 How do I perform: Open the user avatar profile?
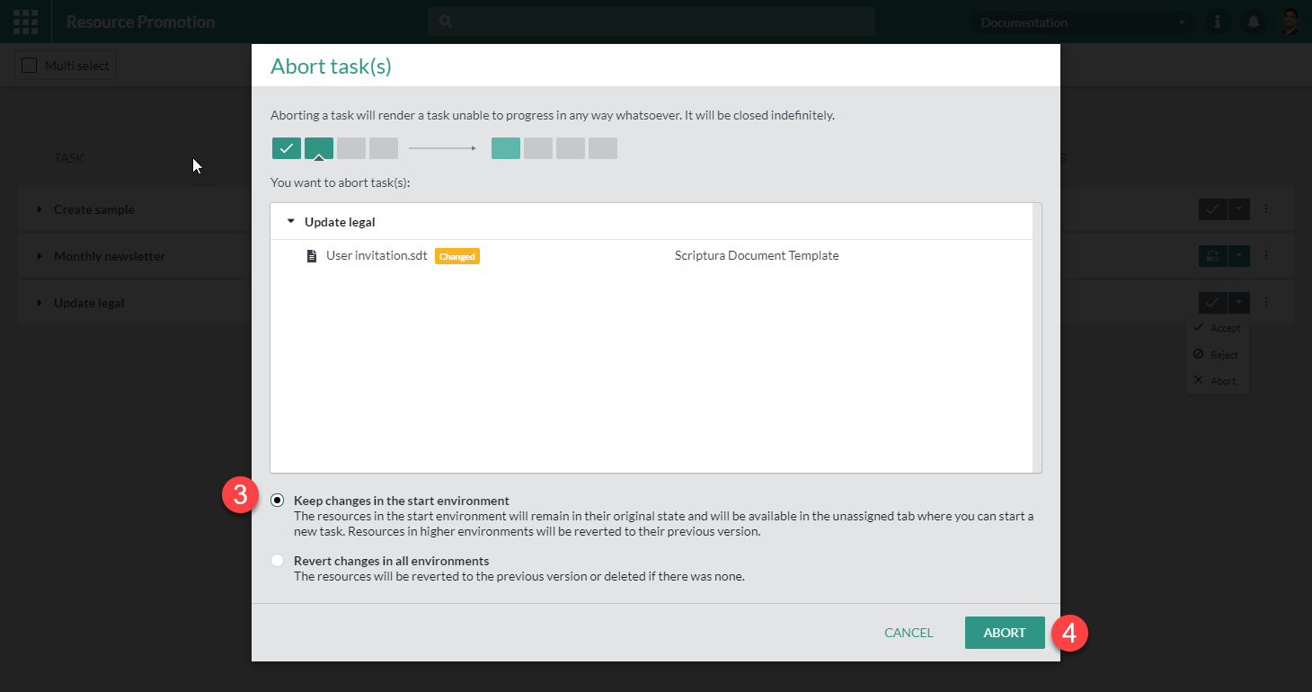1290,22
